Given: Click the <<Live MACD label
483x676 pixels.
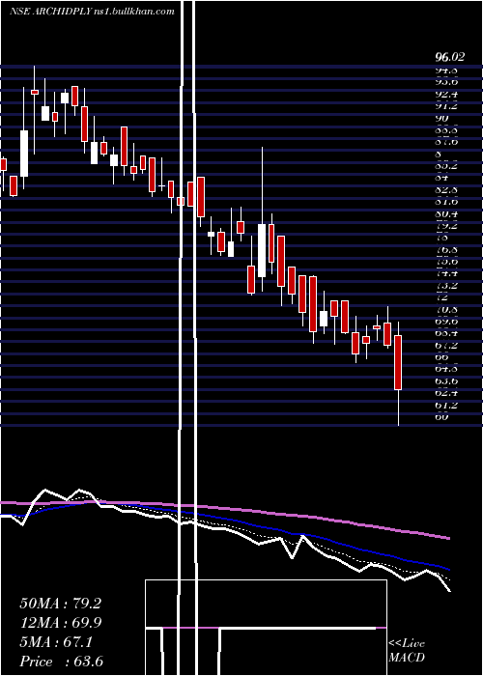Looking at the screenshot, I should [x=407, y=651].
